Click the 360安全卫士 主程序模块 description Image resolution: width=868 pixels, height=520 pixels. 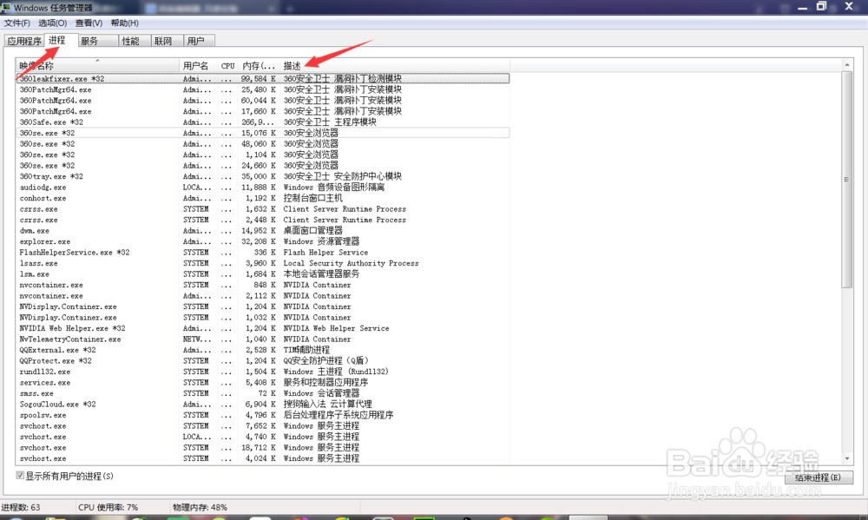coord(330,122)
